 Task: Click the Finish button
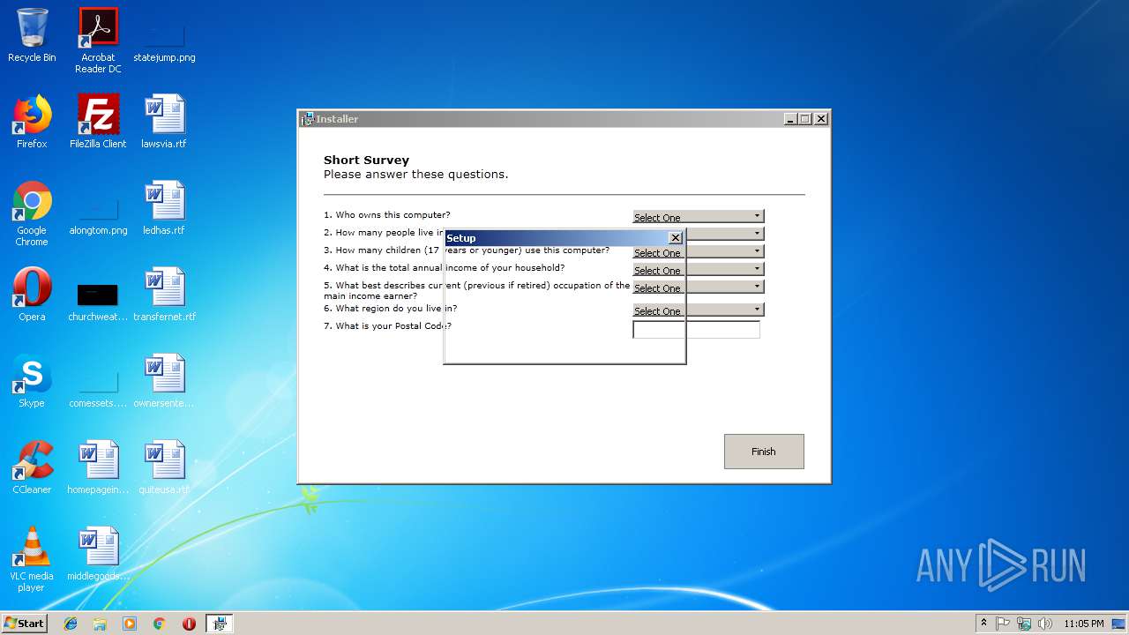click(764, 452)
